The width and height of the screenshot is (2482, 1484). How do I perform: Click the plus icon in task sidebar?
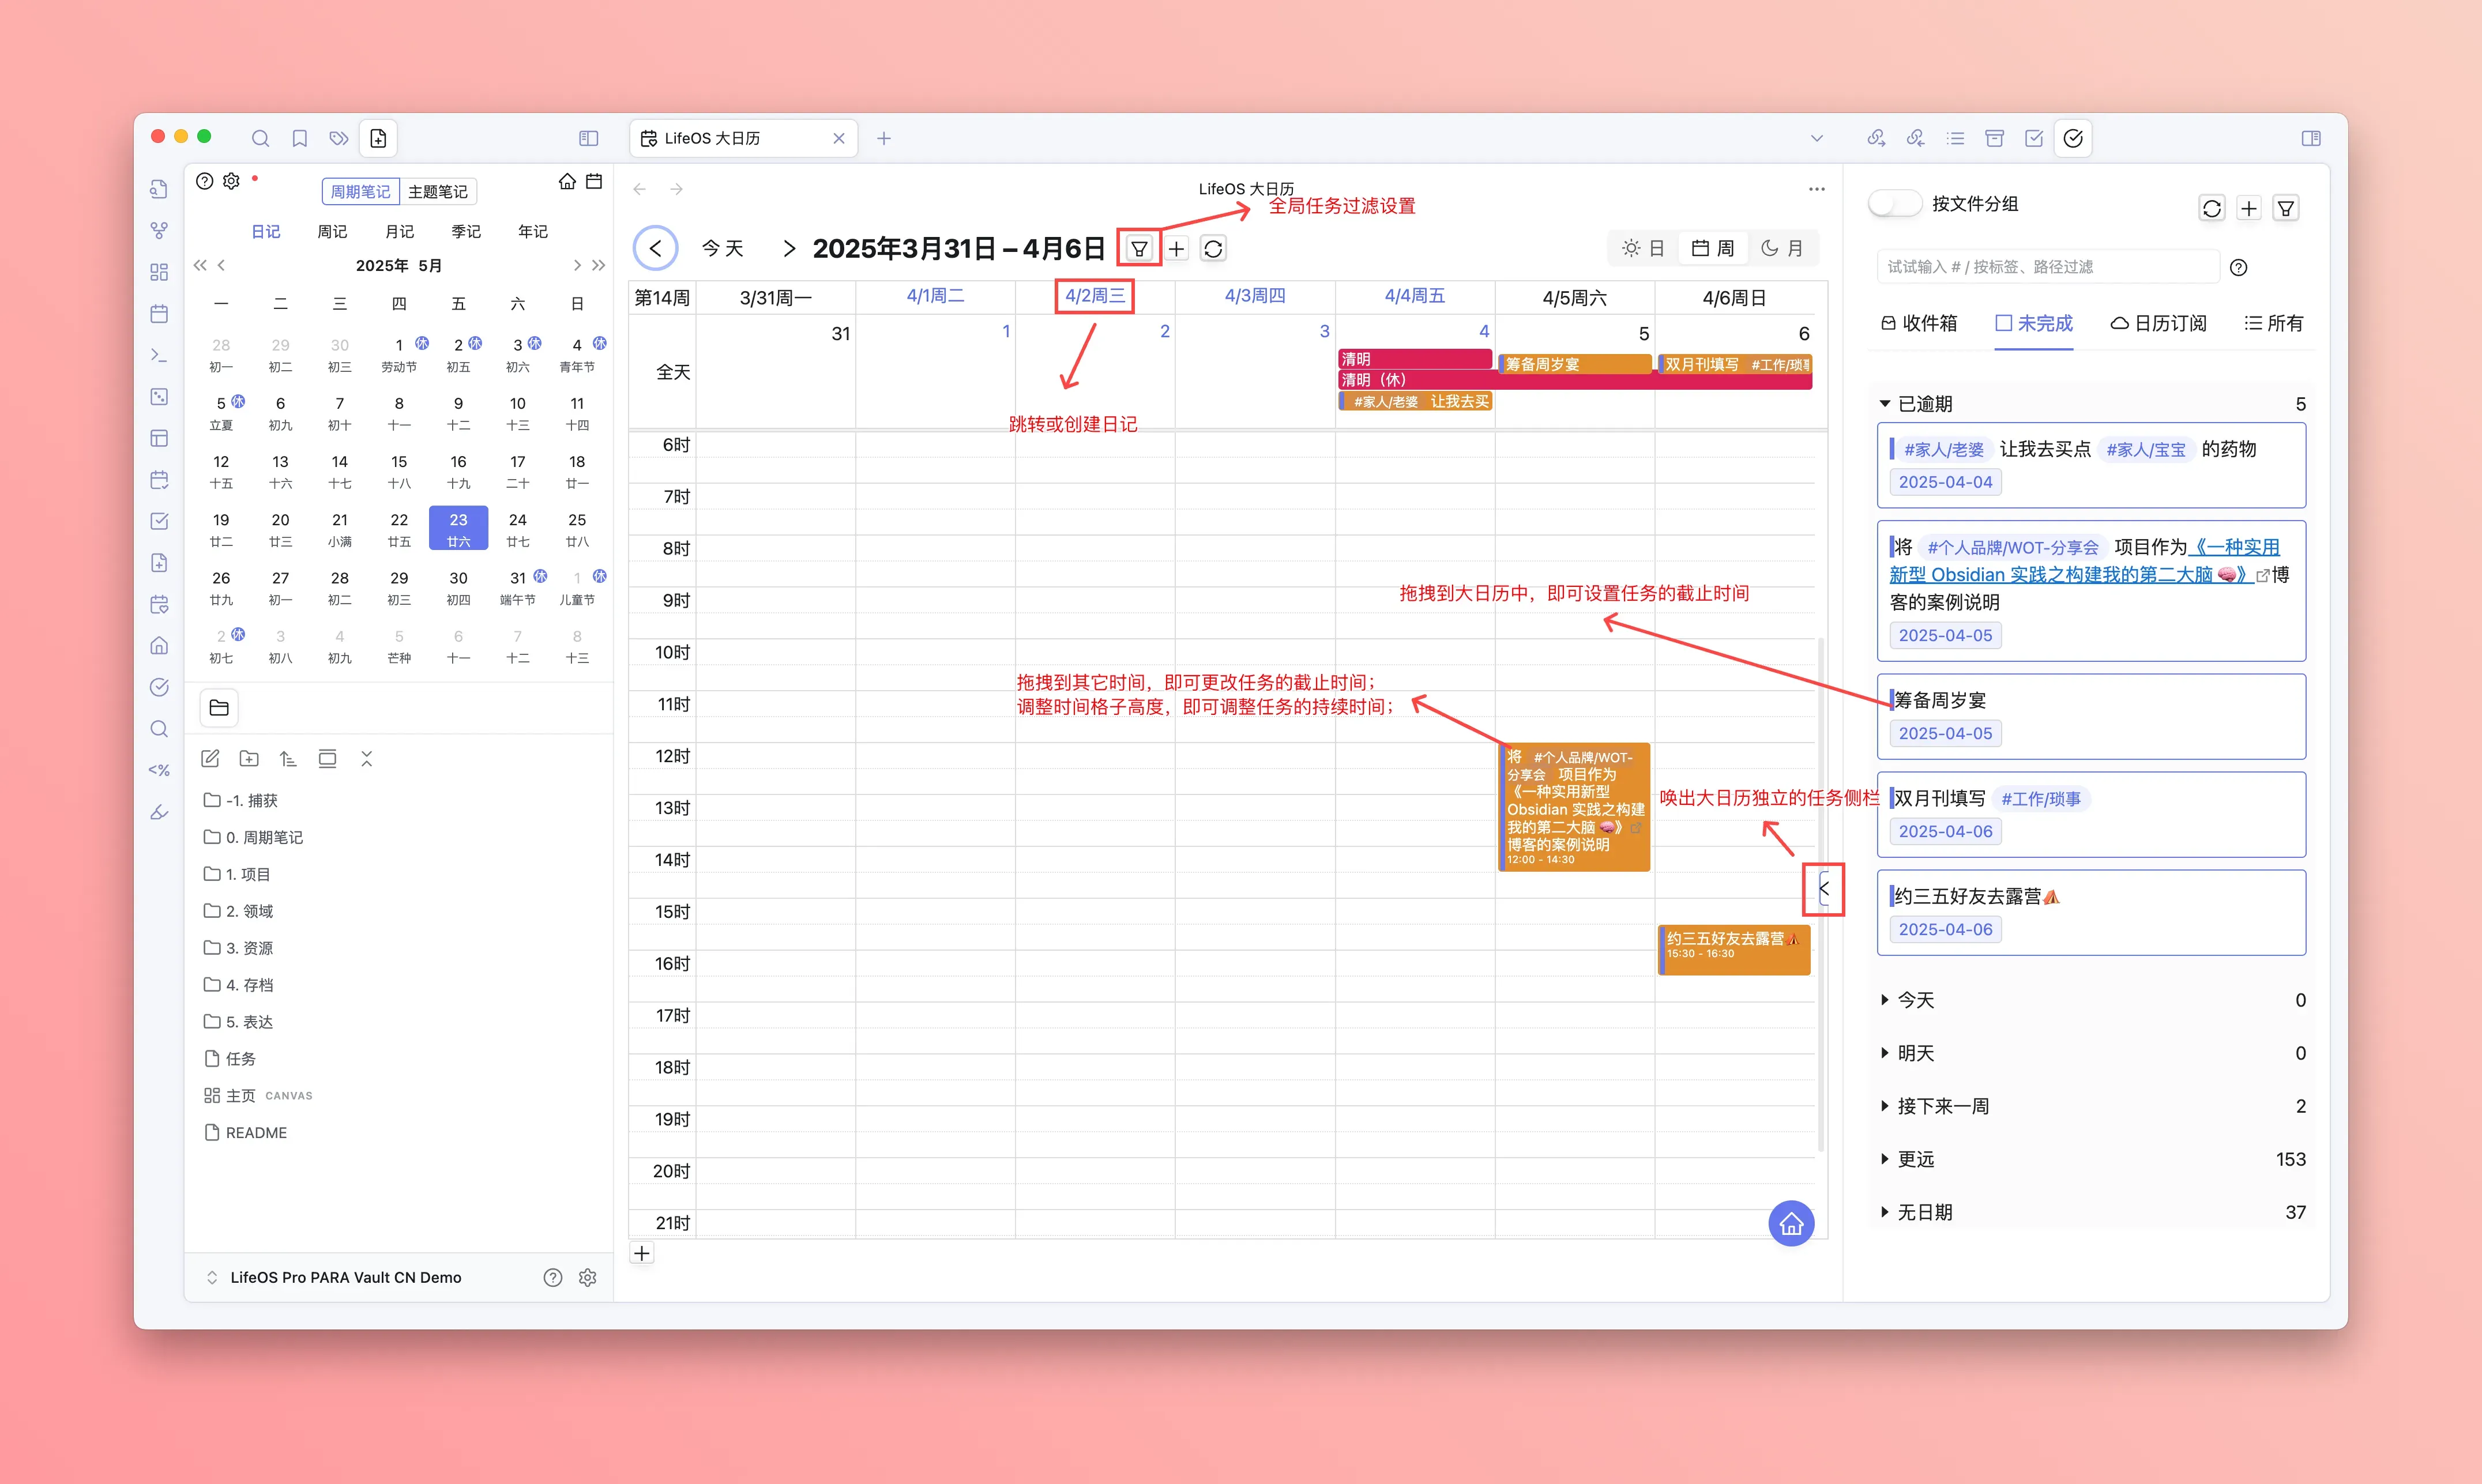pyautogui.click(x=2249, y=208)
